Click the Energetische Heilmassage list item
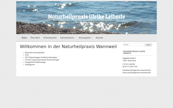173x108 pixels. coord(35,62)
